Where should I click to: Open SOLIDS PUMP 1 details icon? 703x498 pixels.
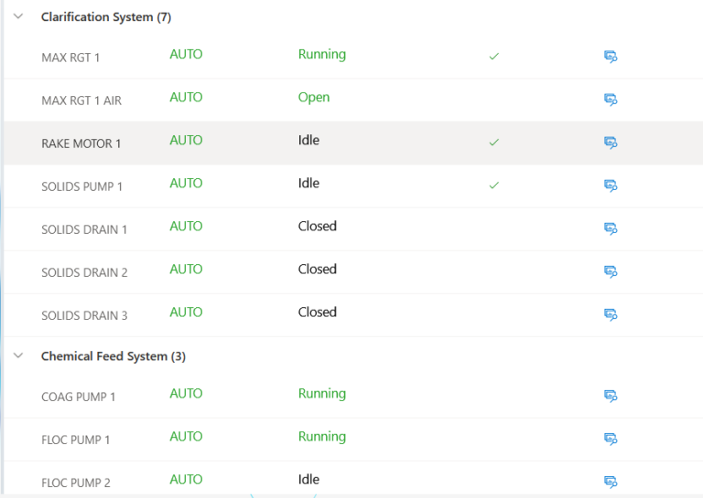(x=611, y=185)
